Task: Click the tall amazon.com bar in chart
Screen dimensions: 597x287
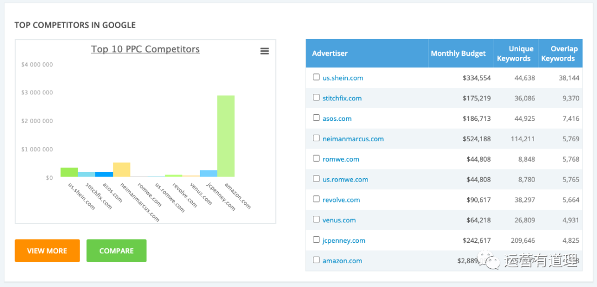Action: point(226,136)
